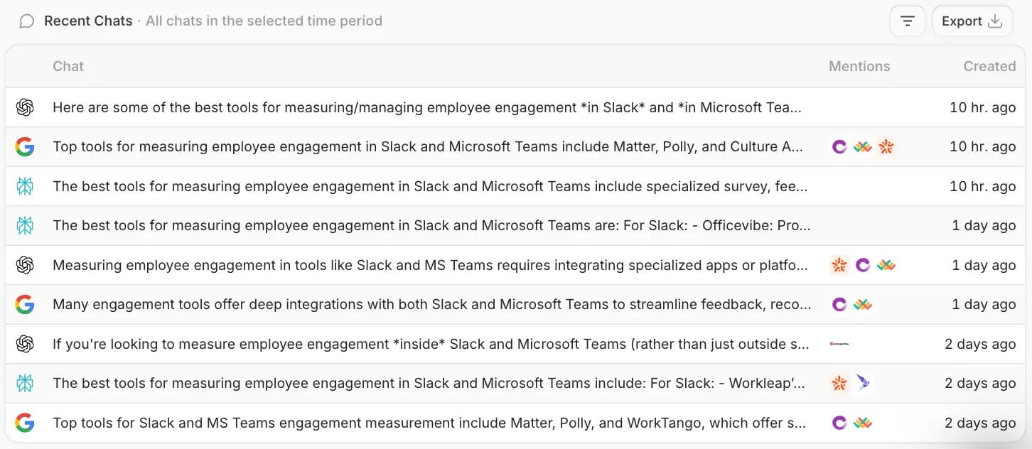Click Perplexity icon on the 'specialized survey' row
The height and width of the screenshot is (449, 1032).
click(25, 187)
